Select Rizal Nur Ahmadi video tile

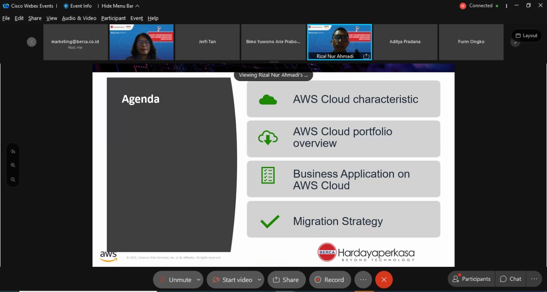pos(340,42)
